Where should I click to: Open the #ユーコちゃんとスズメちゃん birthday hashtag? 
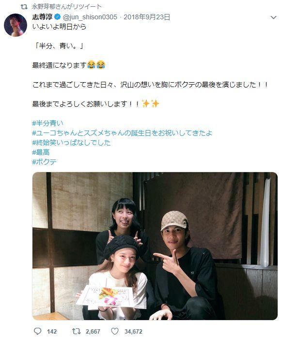coord(122,133)
